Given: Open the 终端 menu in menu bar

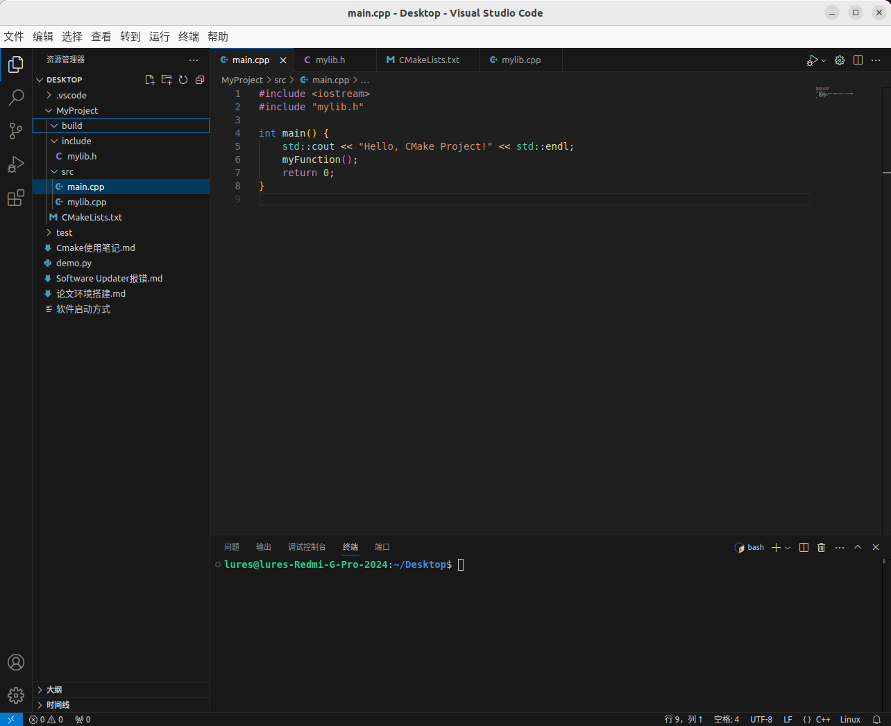Looking at the screenshot, I should pyautogui.click(x=188, y=37).
